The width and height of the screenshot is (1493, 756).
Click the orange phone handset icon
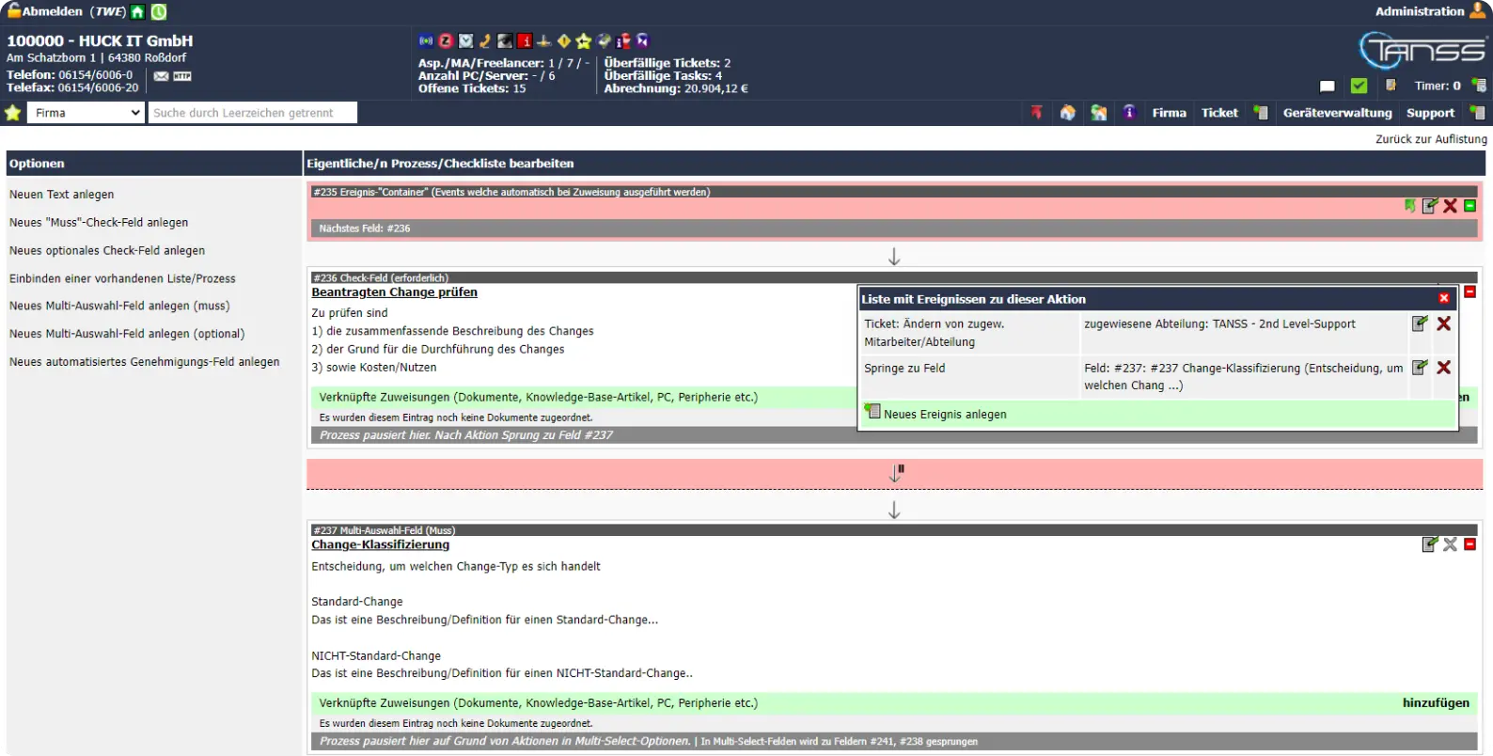pyautogui.click(x=485, y=40)
